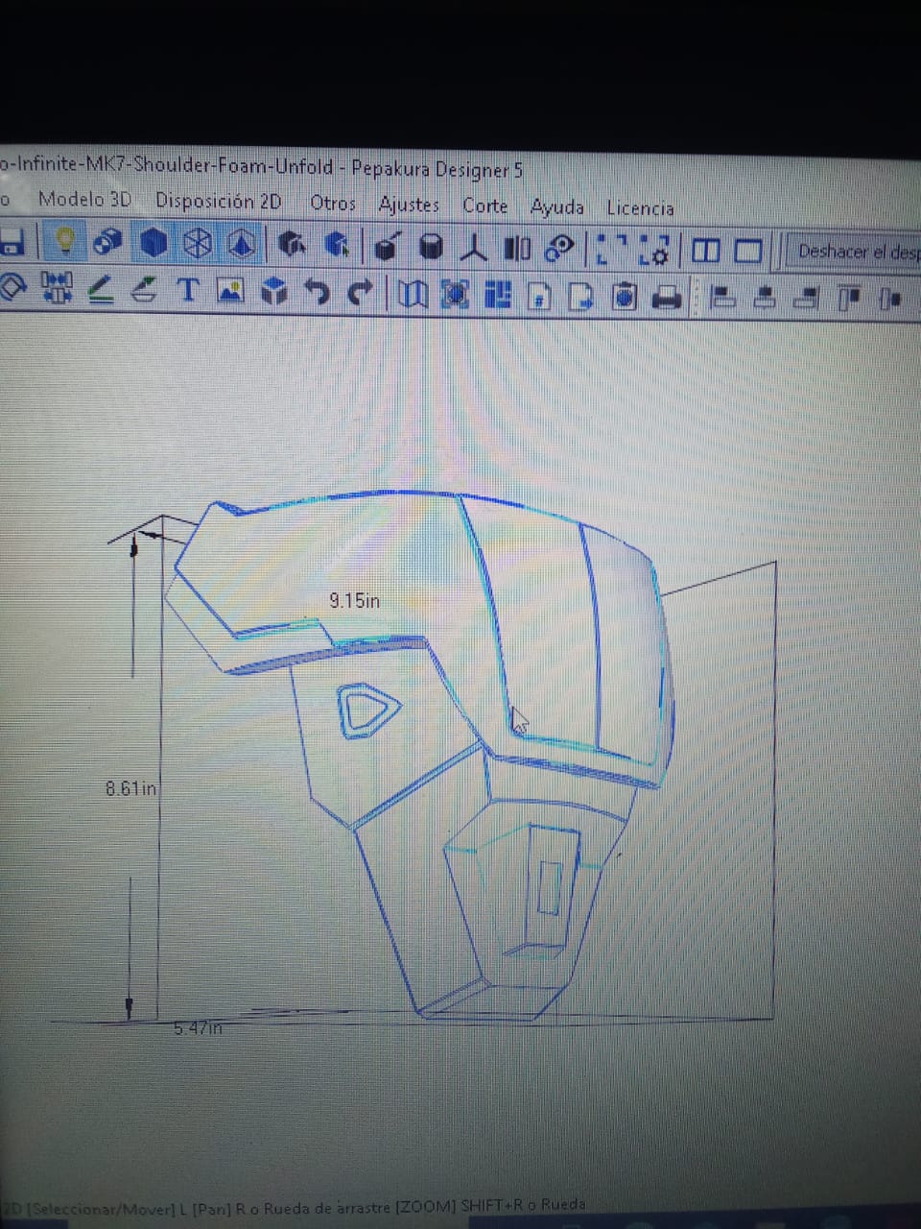Toggle the solid blue cube face display
Screen dimensions: 921x1229
click(x=153, y=242)
